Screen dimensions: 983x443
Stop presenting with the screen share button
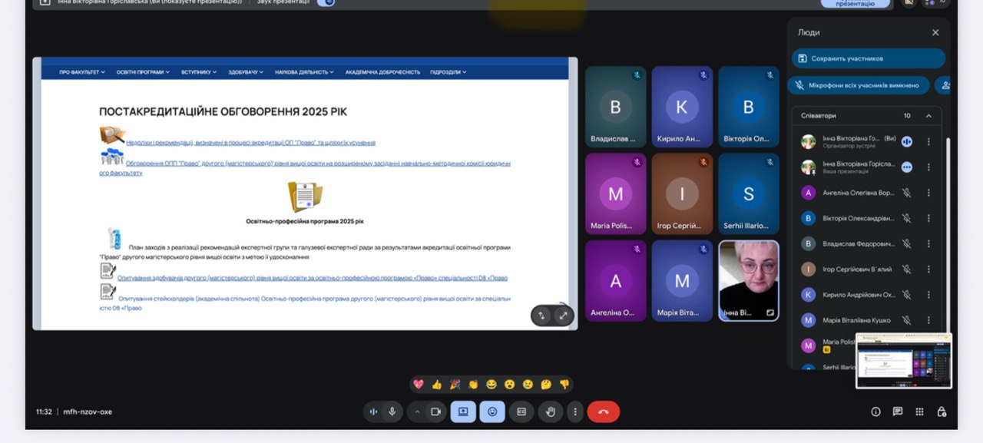463,412
